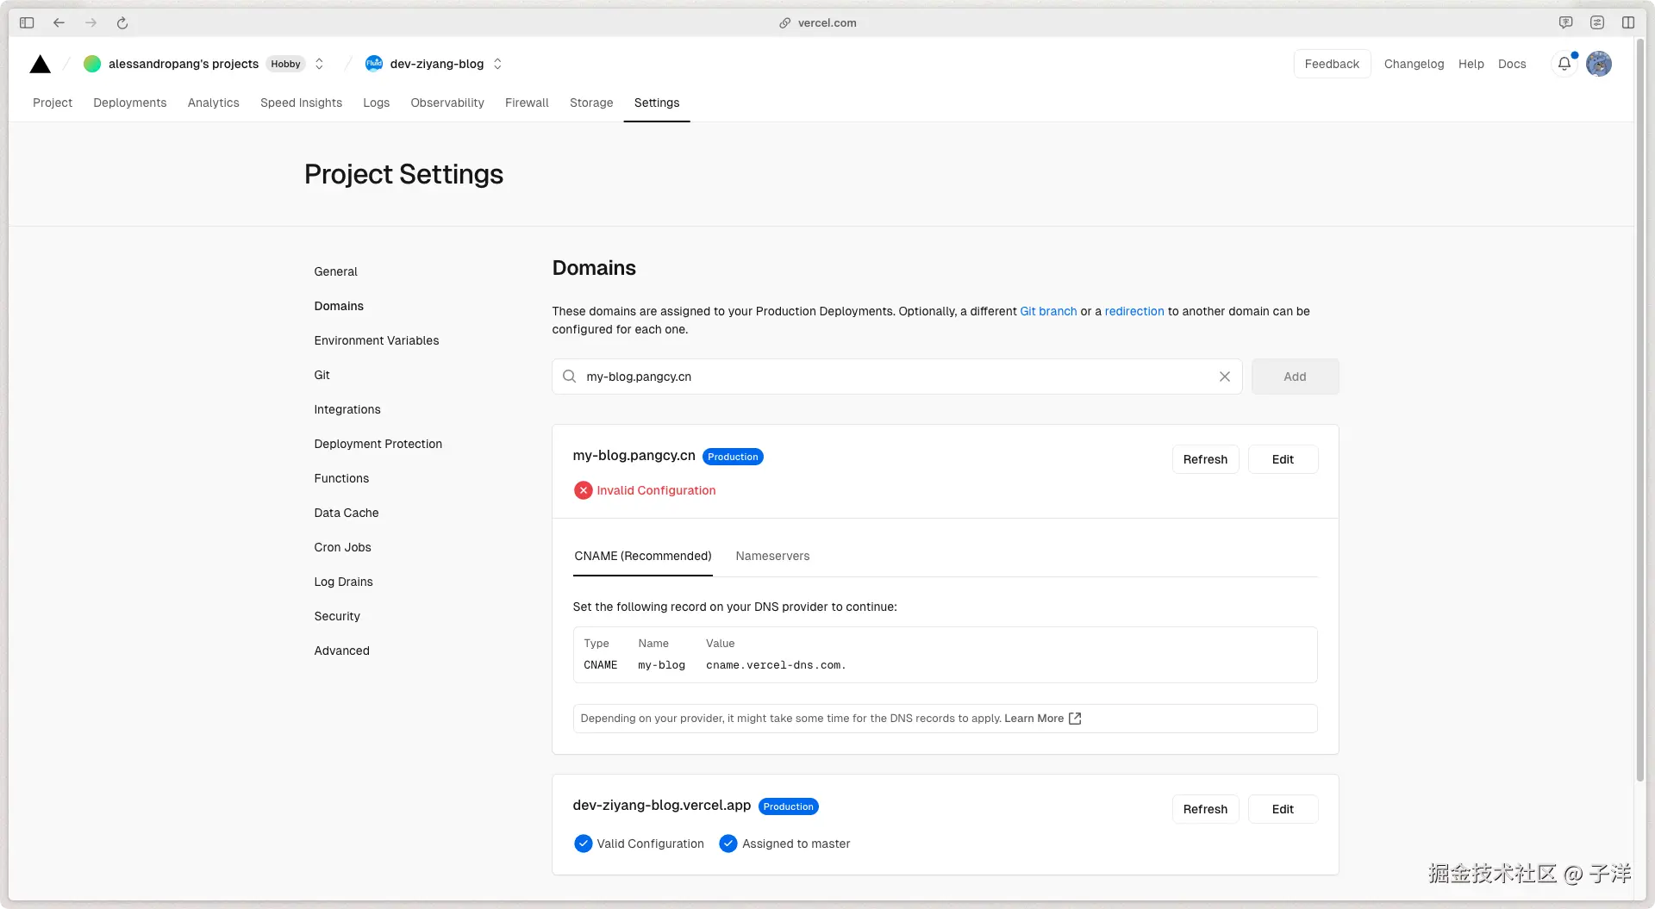
Task: Click the red Invalid Configuration icon
Action: click(584, 490)
